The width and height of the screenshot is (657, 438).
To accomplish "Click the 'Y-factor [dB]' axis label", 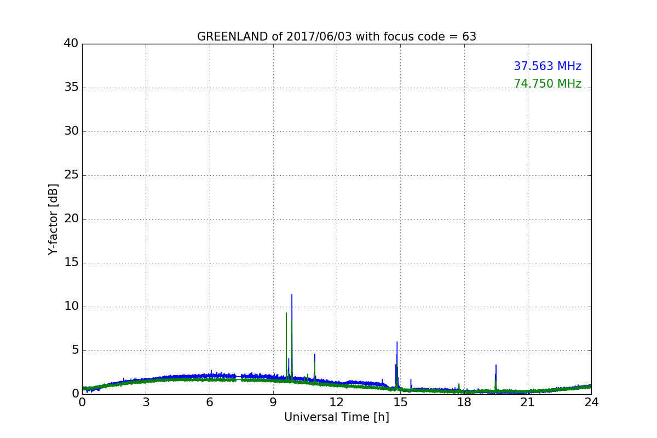I will click(53, 219).
